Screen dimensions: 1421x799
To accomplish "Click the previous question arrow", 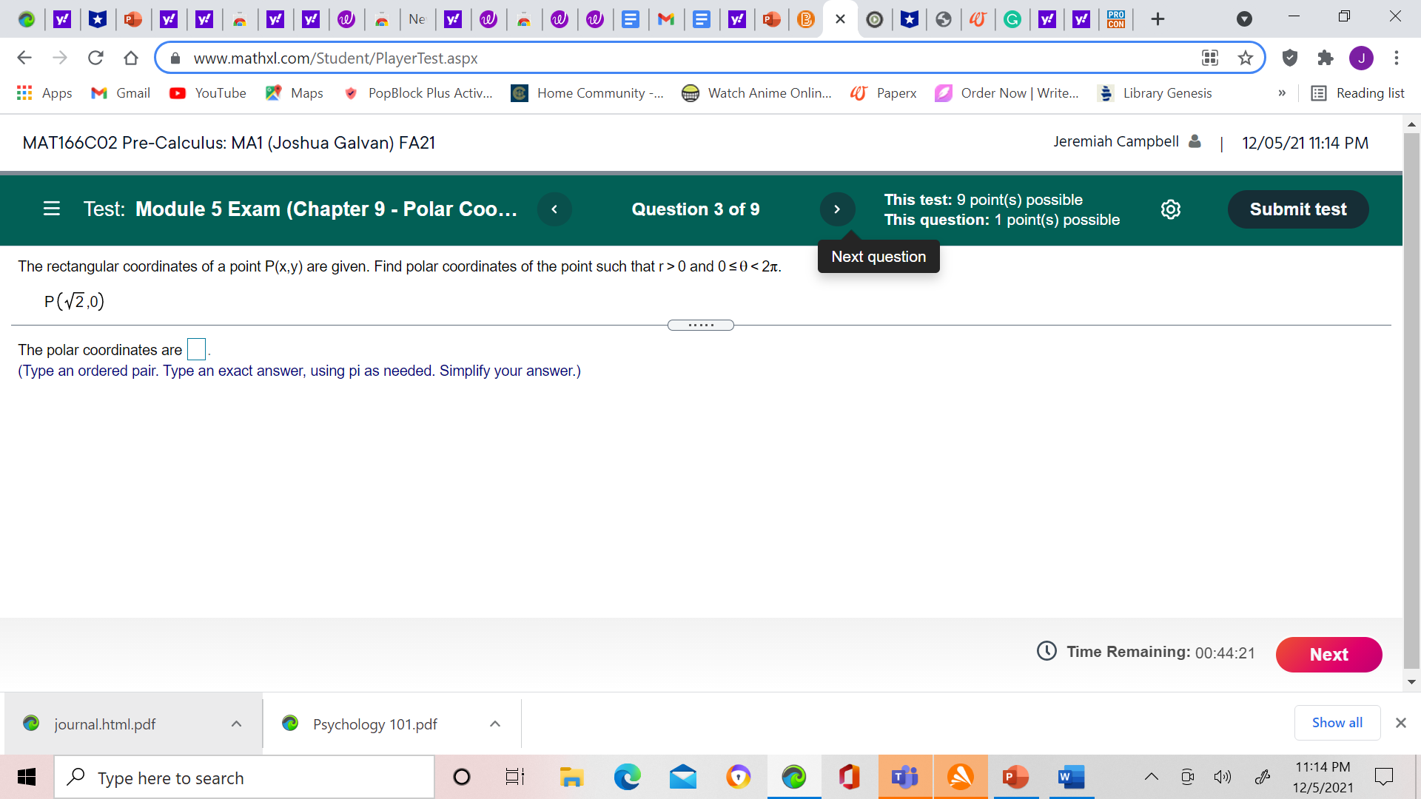I will (554, 209).
